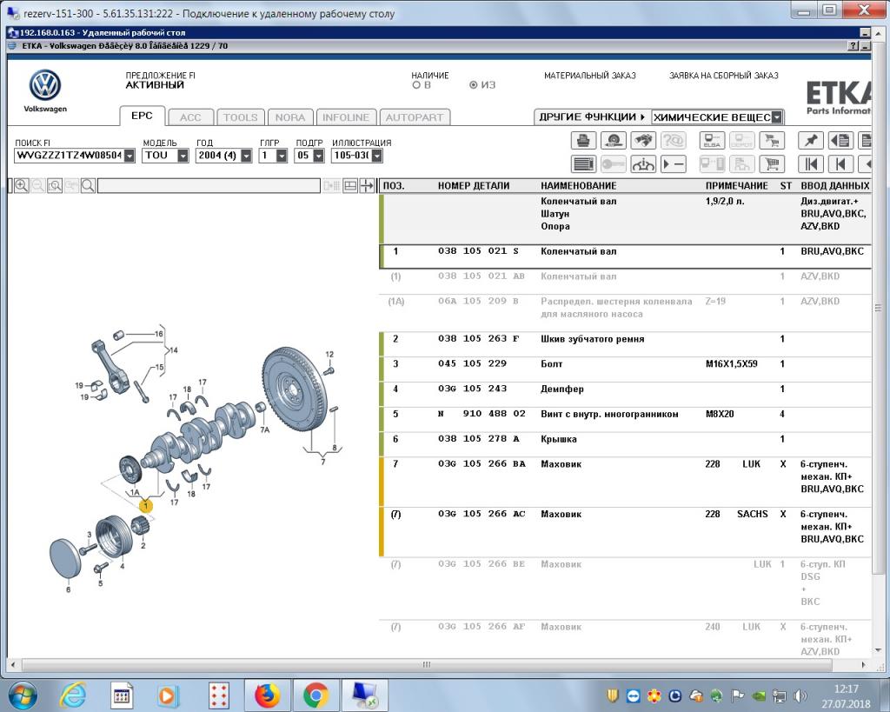Select the 'ИЗ' availability radio button
Image resolution: width=890 pixels, height=712 pixels.
[474, 85]
